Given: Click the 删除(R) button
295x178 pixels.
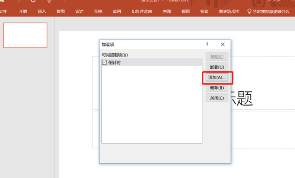Looking at the screenshot, I should [217, 88].
